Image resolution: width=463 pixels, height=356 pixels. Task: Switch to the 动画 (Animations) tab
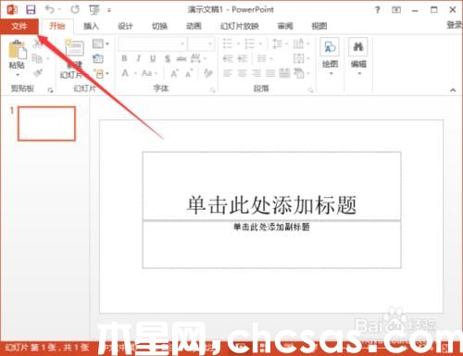pos(194,26)
